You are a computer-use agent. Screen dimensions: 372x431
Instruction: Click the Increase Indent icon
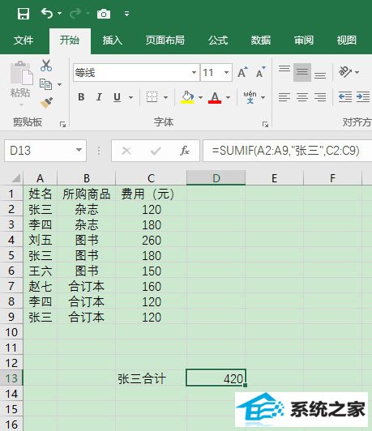point(363,96)
